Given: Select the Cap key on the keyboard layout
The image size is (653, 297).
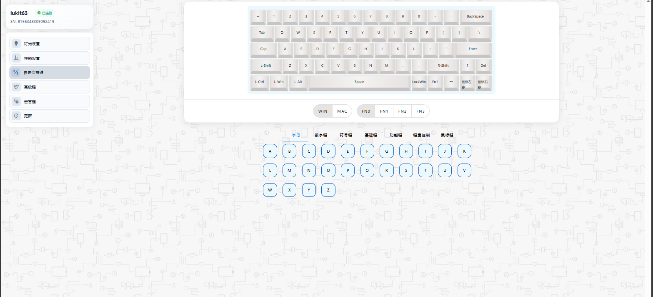Looking at the screenshot, I should (264, 50).
